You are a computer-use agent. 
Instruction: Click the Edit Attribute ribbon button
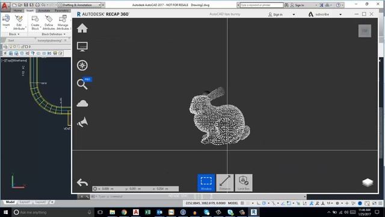[x=19, y=23]
